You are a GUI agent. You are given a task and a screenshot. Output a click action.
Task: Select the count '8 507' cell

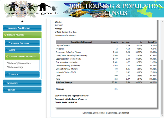click(x=115, y=59)
